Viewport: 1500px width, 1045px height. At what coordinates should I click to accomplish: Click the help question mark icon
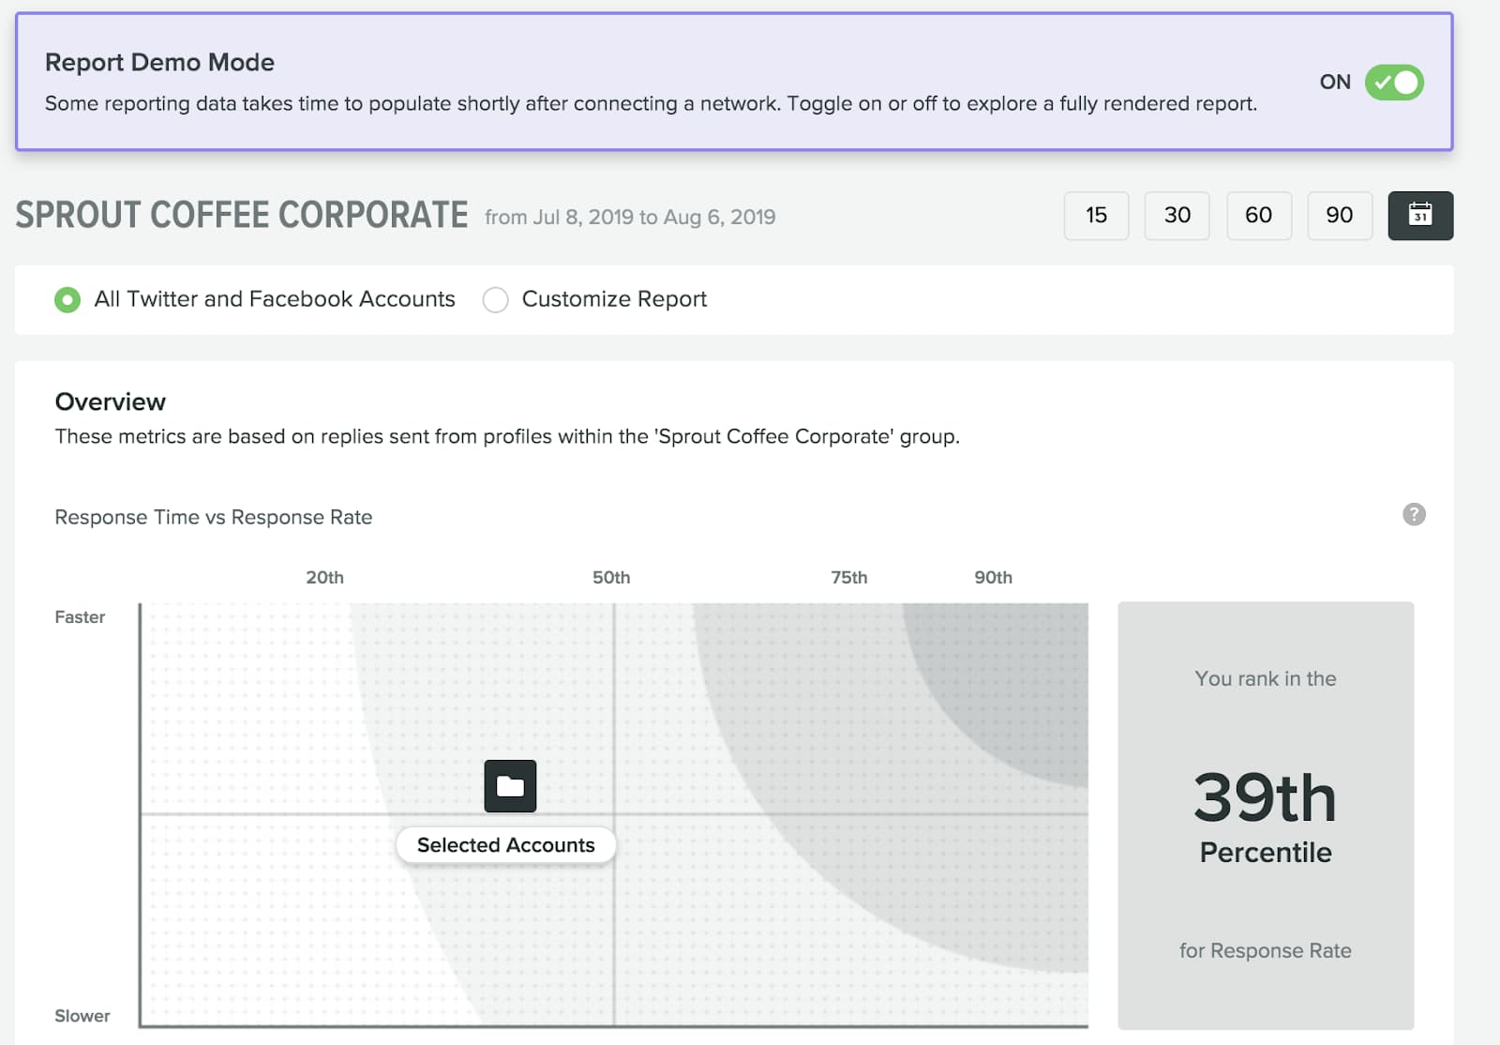click(1414, 514)
